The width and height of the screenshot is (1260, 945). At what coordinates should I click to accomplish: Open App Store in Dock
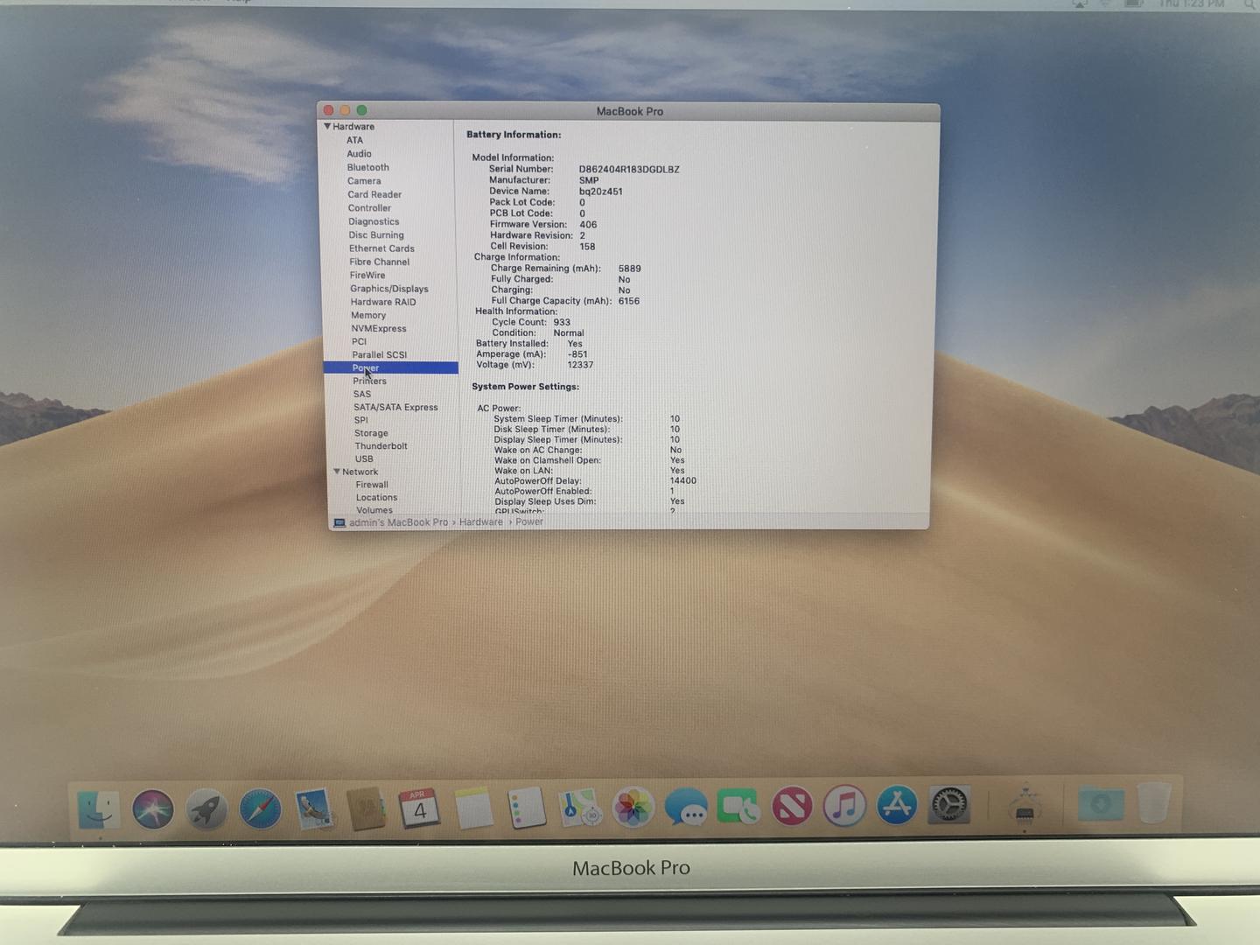[x=897, y=806]
